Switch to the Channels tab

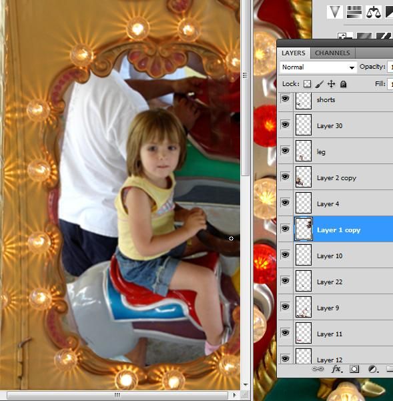pyautogui.click(x=332, y=53)
